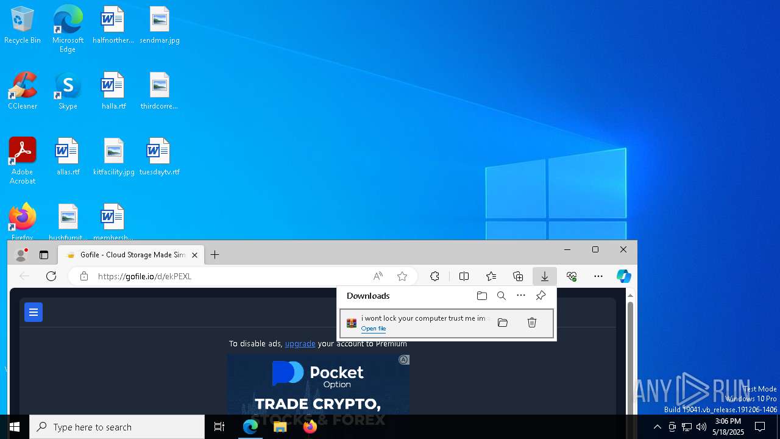780x439 pixels.
Task: Select halfnorther... Word document on desktop
Action: (113, 26)
